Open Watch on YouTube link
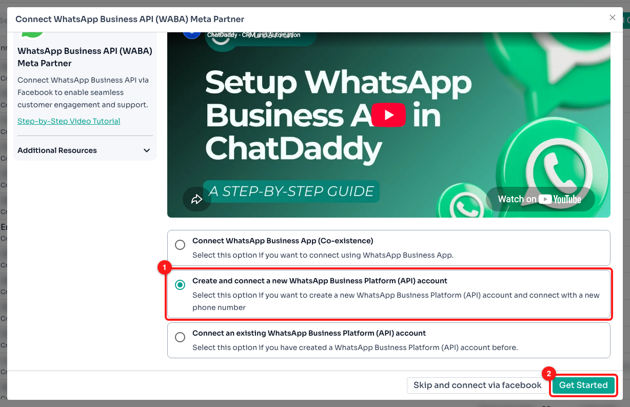630x407 pixels. [x=540, y=199]
